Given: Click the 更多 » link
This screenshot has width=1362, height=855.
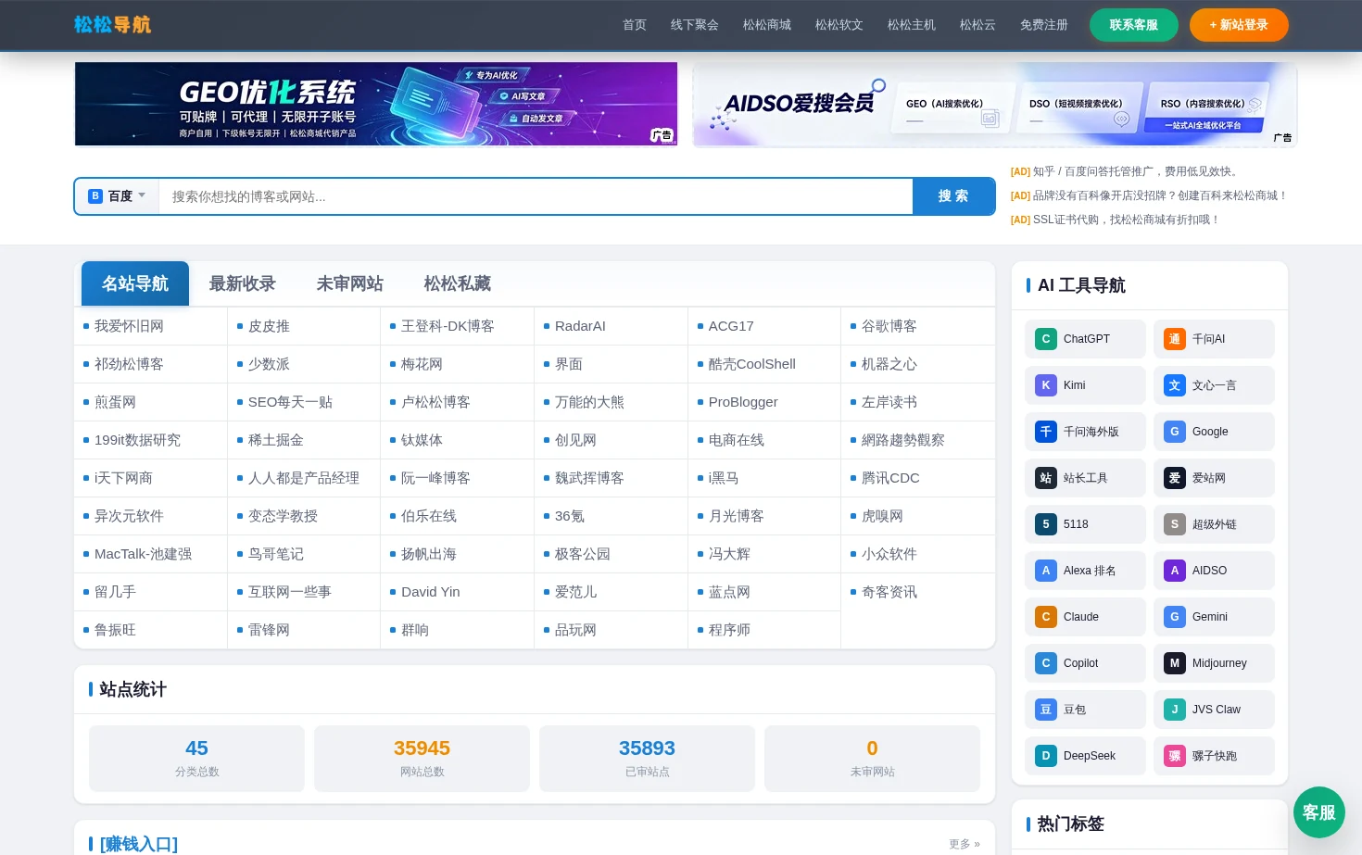Looking at the screenshot, I should coord(965,844).
